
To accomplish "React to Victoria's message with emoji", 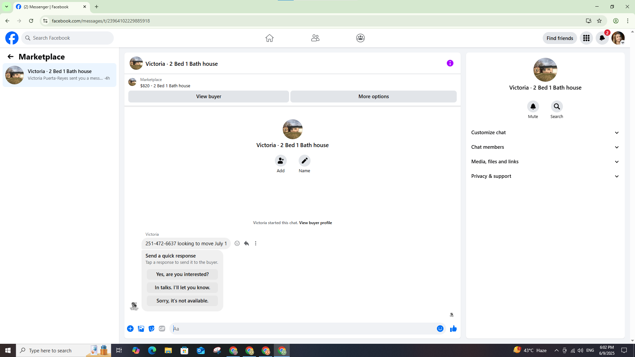I will point(237,243).
